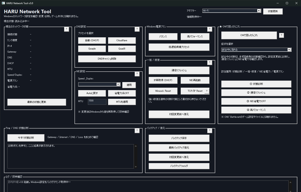This screenshot has height=192, width=301.
Task: Run step ② 通信リフレッシュ
Action: coord(256,93)
